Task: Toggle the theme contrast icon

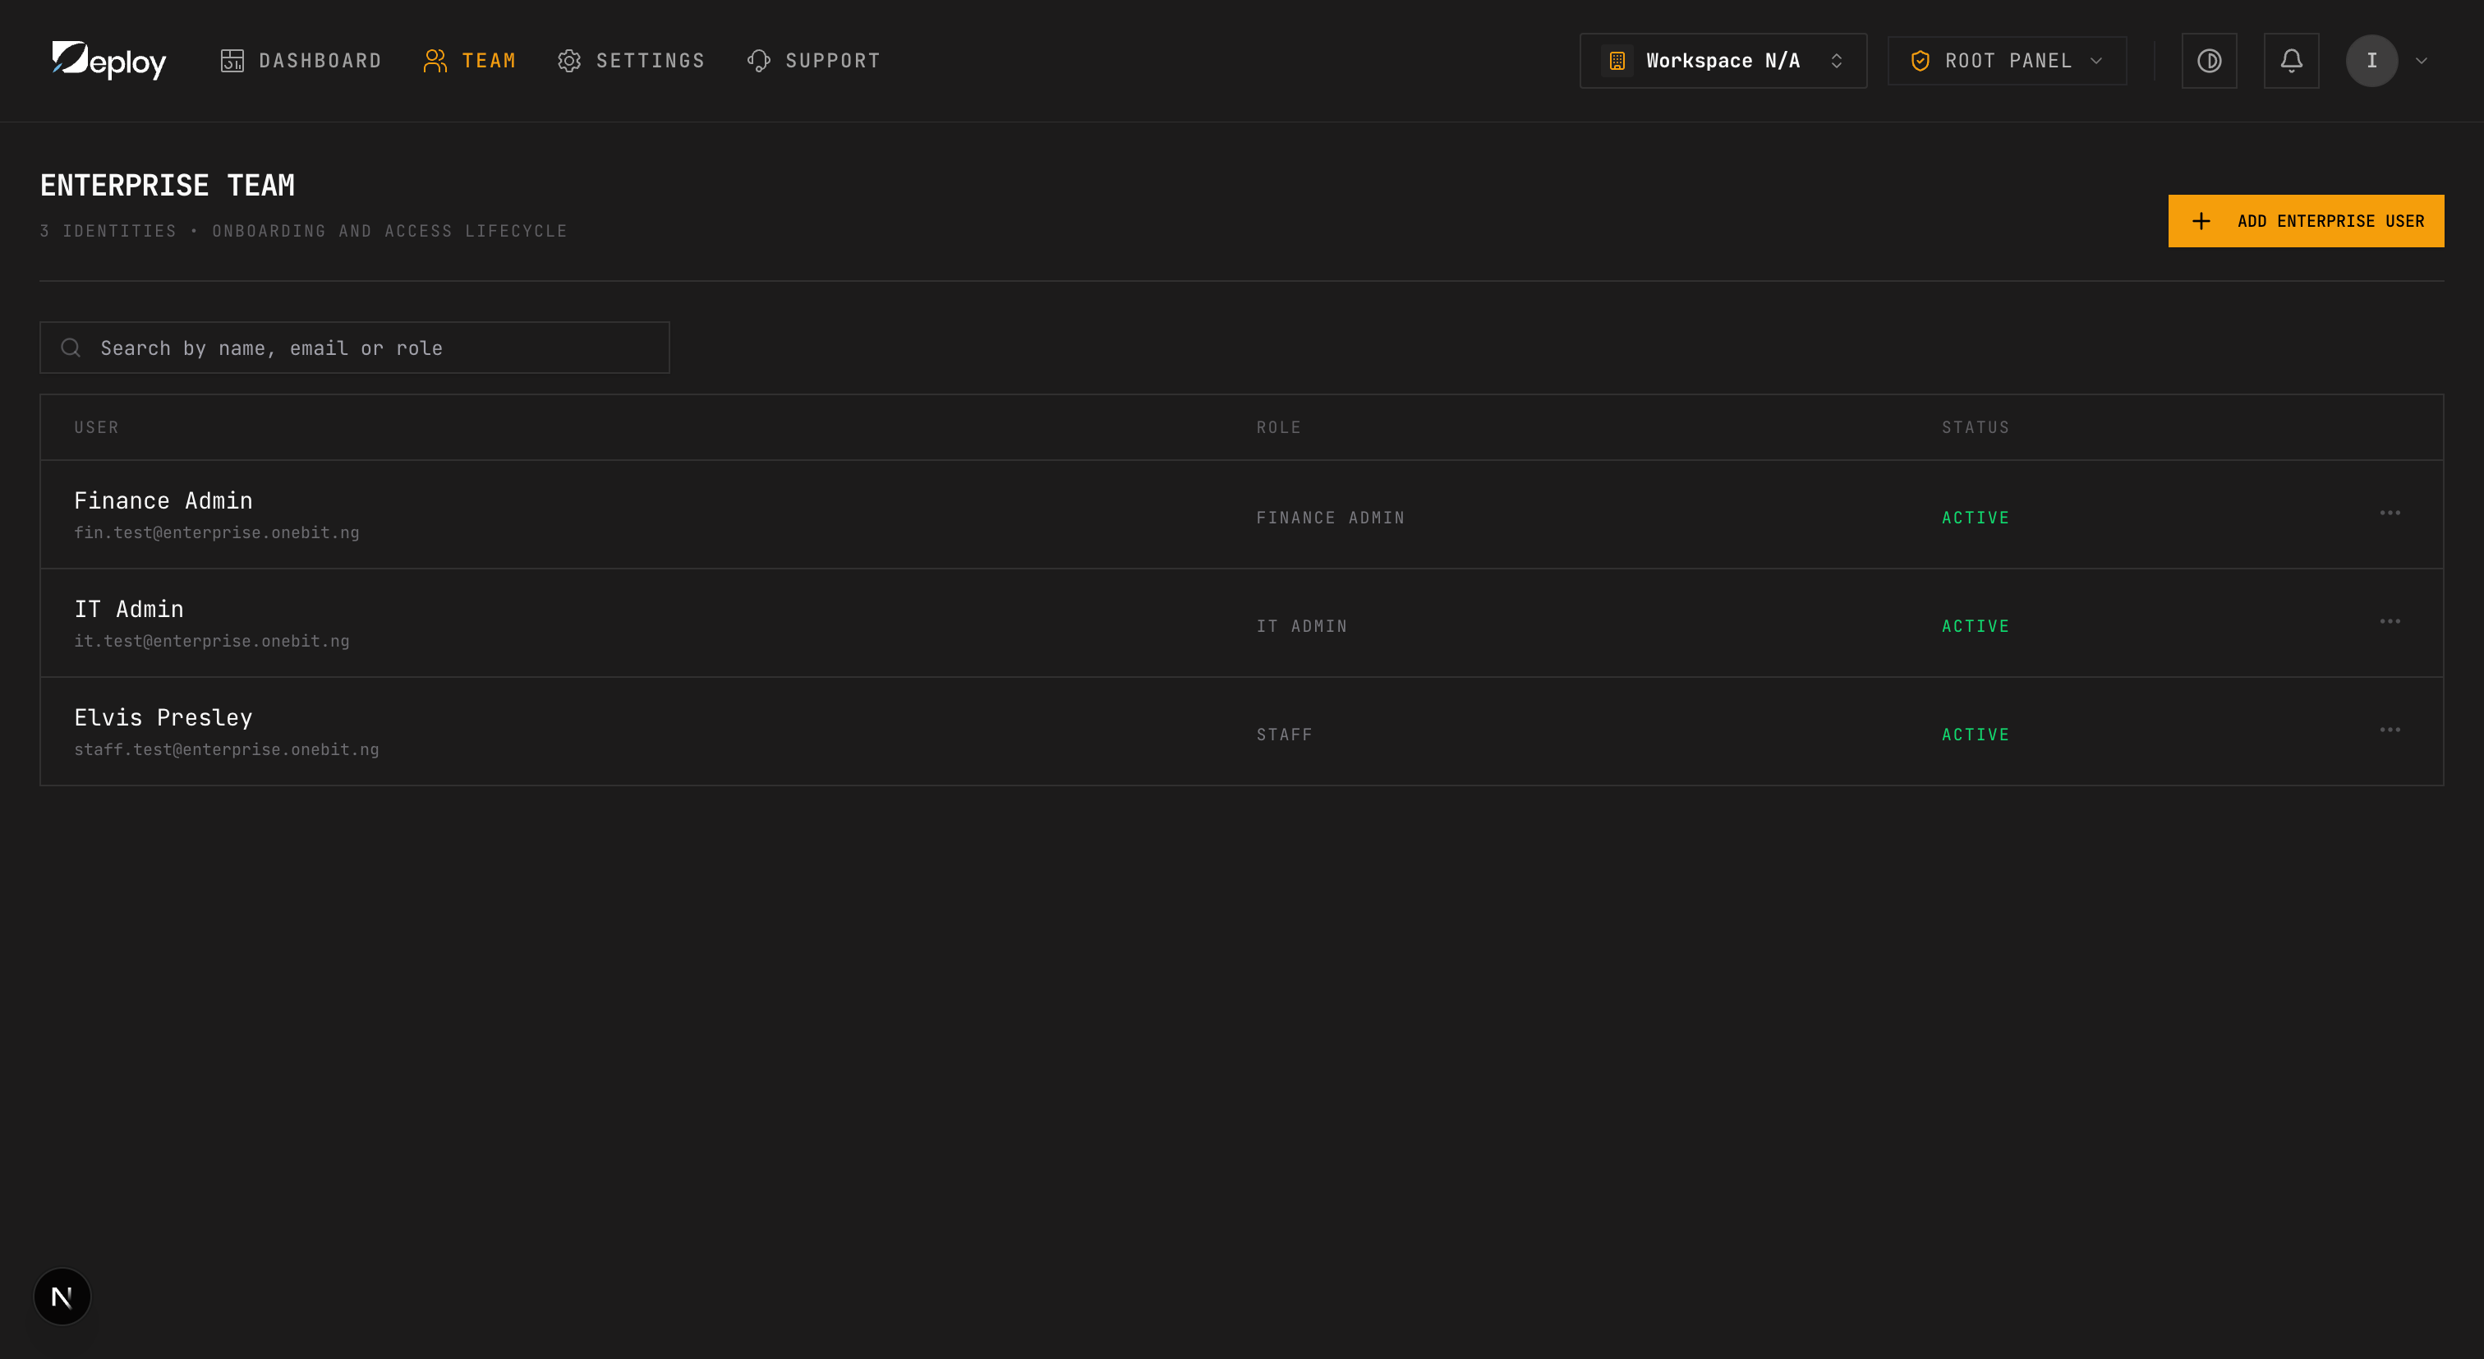Action: click(x=2208, y=61)
